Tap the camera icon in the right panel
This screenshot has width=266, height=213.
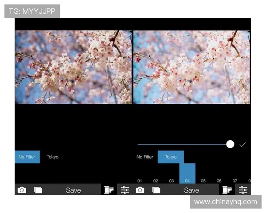[140, 190]
